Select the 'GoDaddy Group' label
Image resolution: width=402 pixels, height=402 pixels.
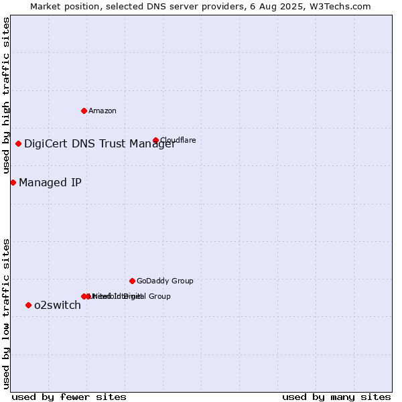pos(165,281)
